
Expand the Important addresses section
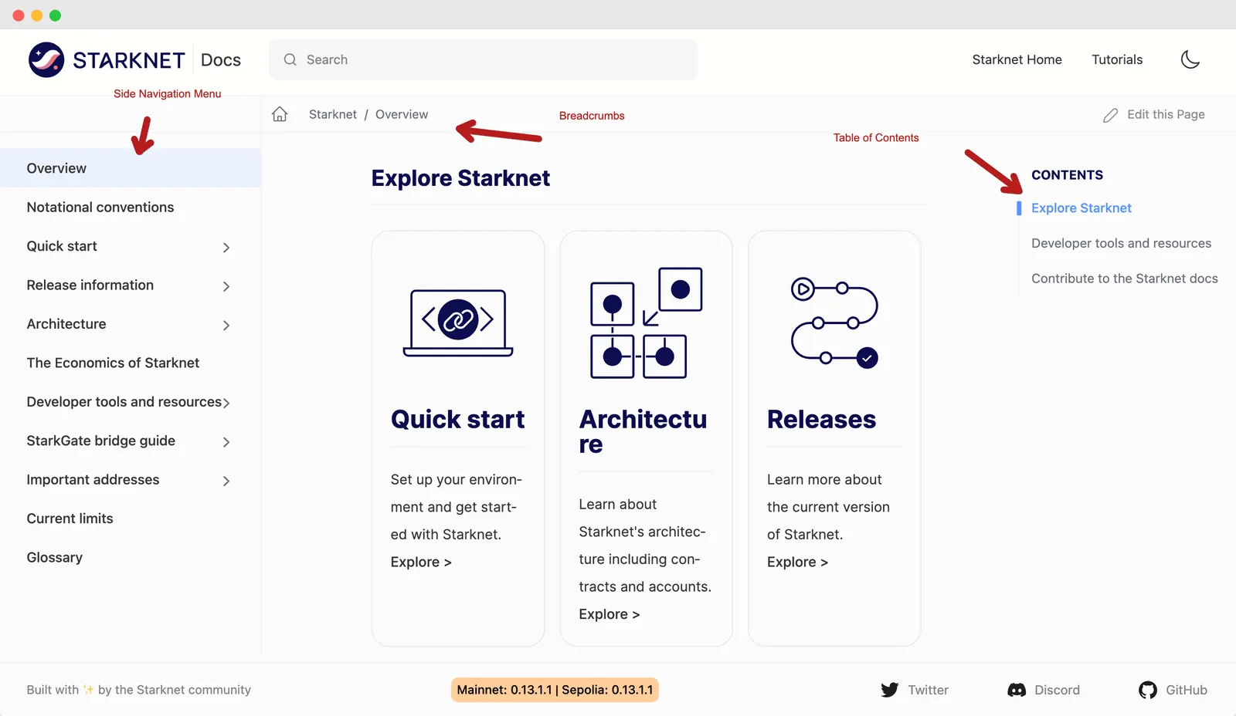click(226, 481)
